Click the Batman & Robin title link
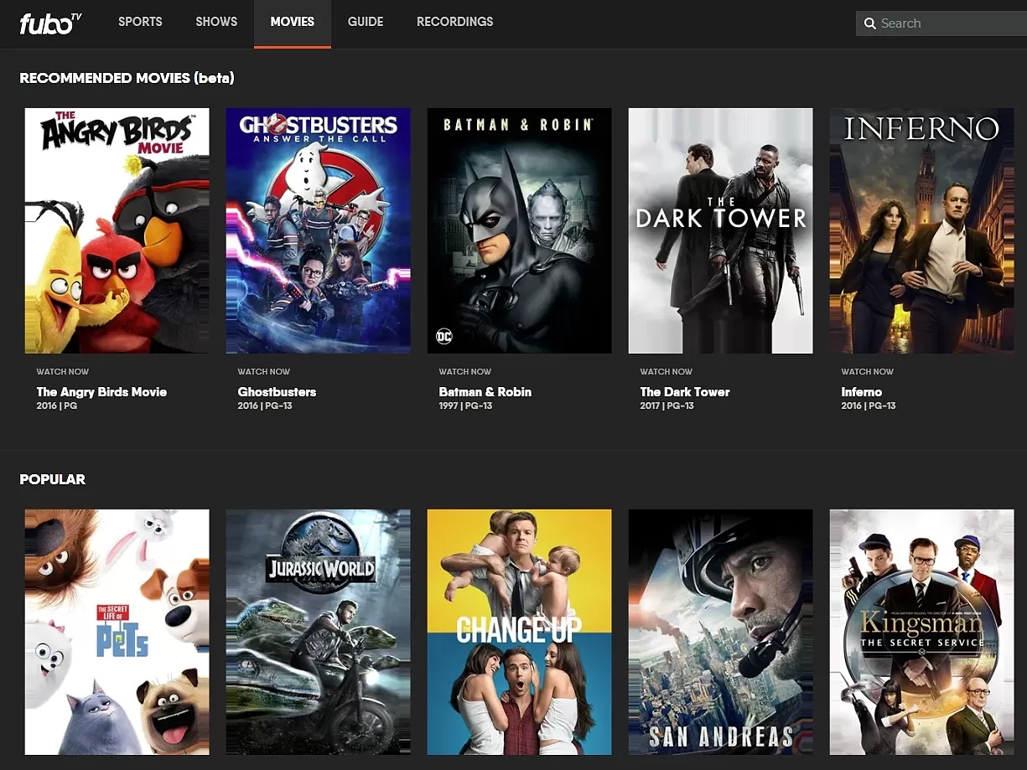Screen dimensions: 1027x770 point(485,391)
